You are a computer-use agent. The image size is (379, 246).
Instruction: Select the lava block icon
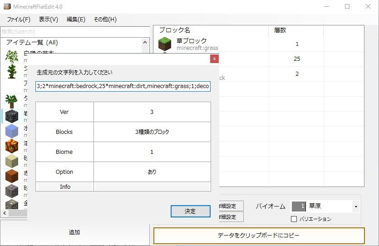click(12, 146)
